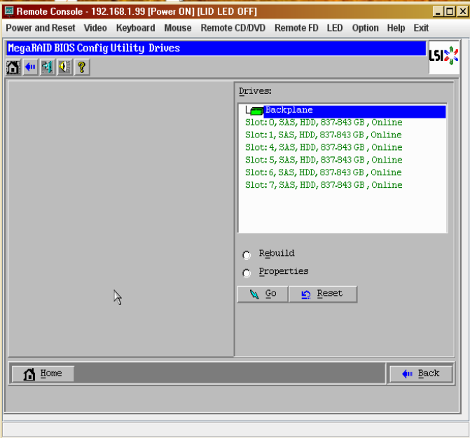Click the Back button at bottom right
470x438 pixels.
(421, 374)
